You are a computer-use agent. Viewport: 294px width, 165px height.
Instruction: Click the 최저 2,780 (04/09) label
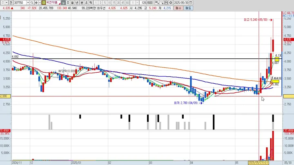click(186, 103)
